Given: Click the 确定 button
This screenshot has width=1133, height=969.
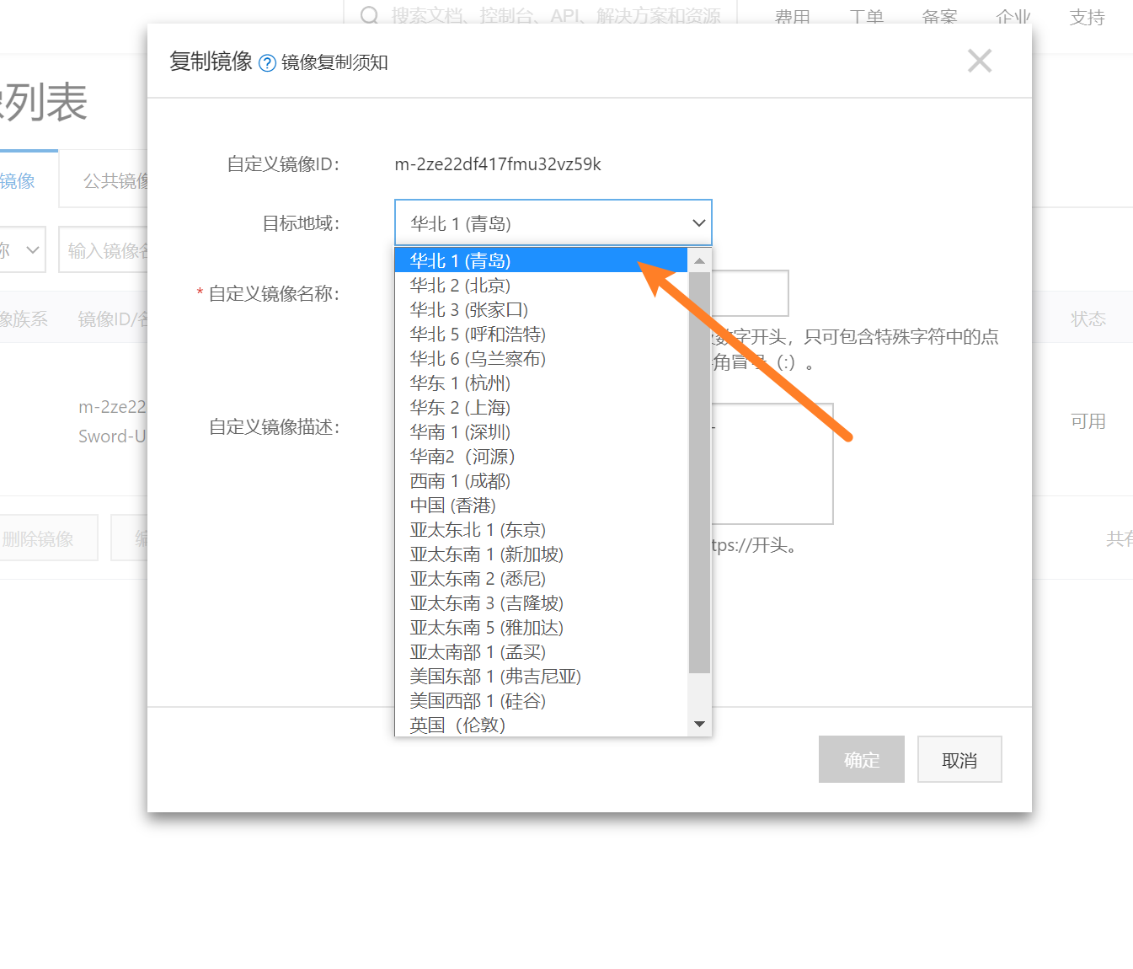Looking at the screenshot, I should [x=861, y=758].
